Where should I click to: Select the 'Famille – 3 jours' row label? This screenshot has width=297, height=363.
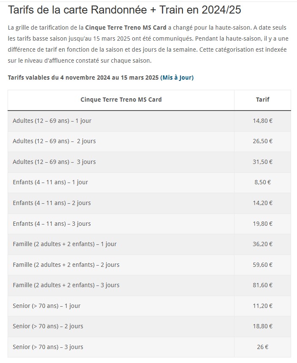pyautogui.click(x=66, y=285)
